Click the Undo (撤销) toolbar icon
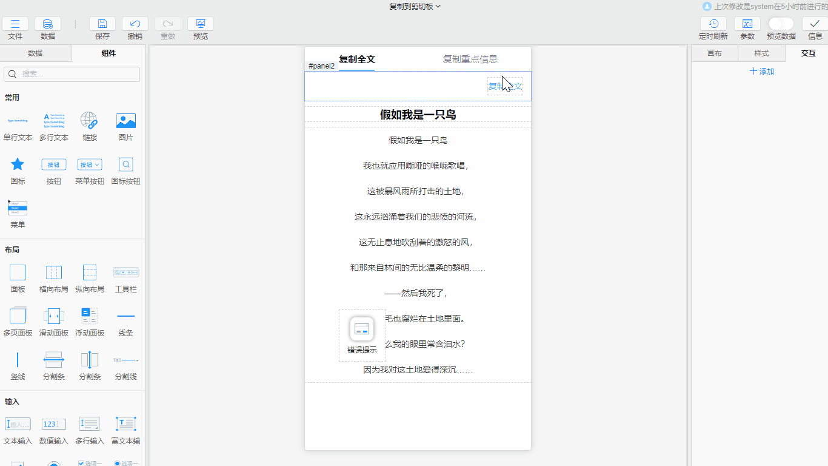828x466 pixels. point(135,24)
